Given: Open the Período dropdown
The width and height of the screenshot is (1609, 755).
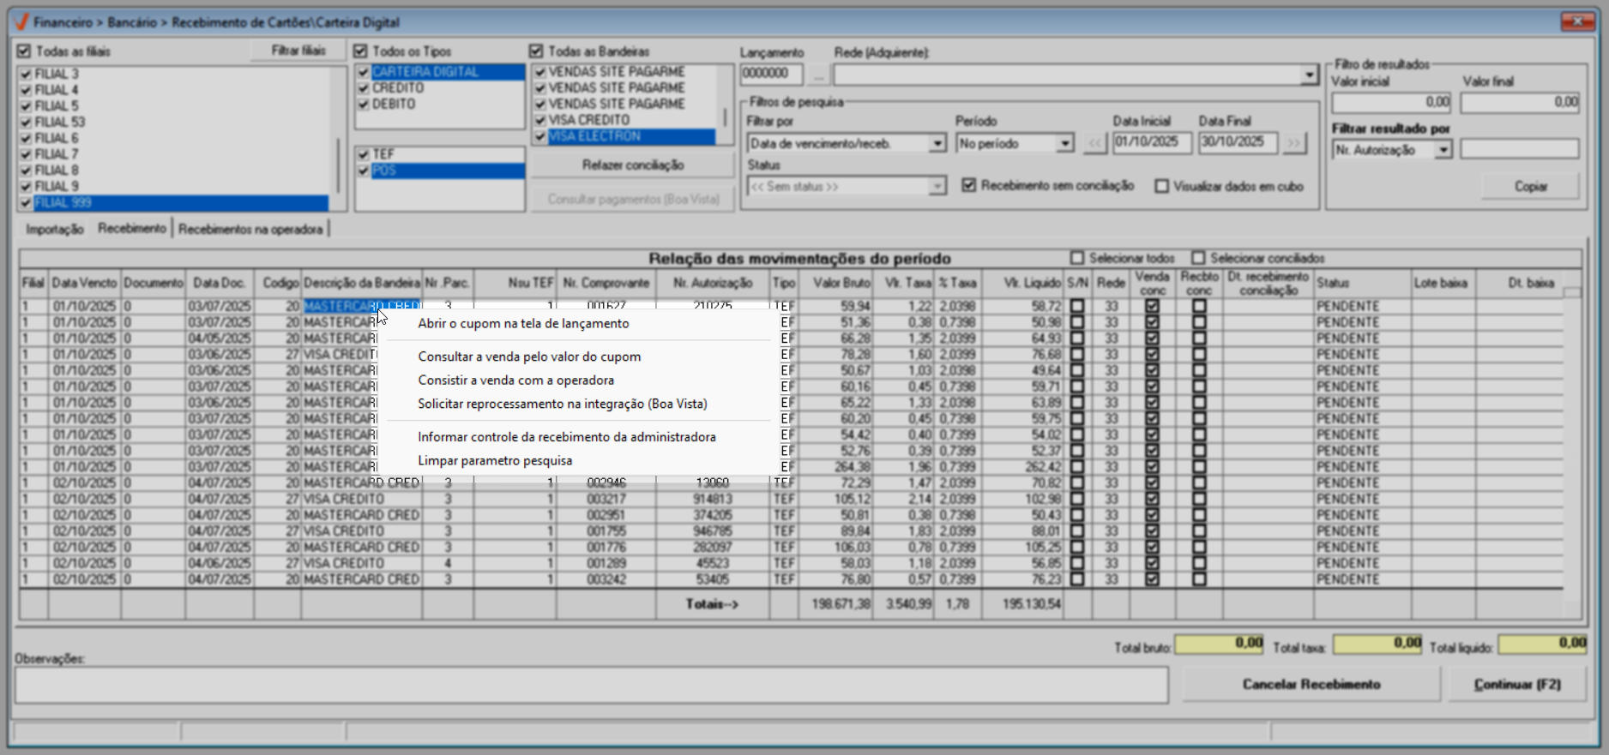Looking at the screenshot, I should tap(1064, 144).
